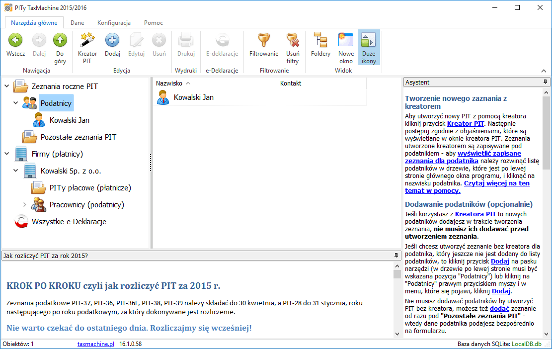Open the Filtrowanie funnel tool
The height and width of the screenshot is (349, 552).
click(263, 41)
